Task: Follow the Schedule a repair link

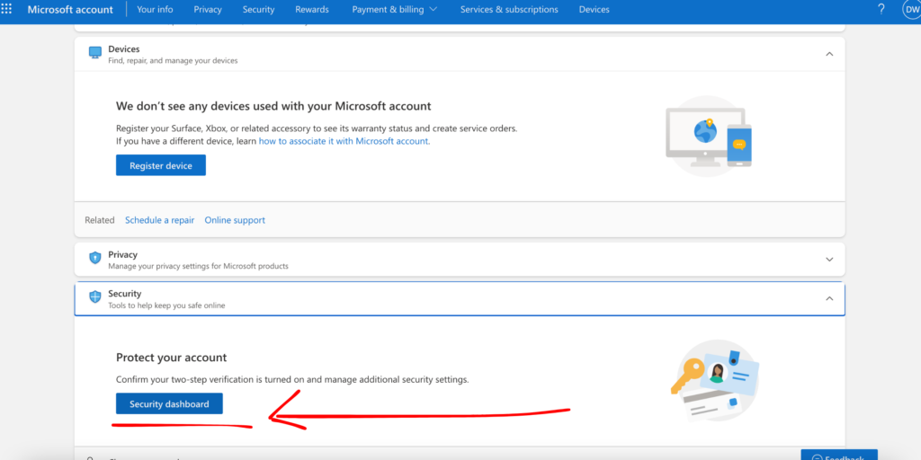Action: [x=159, y=220]
